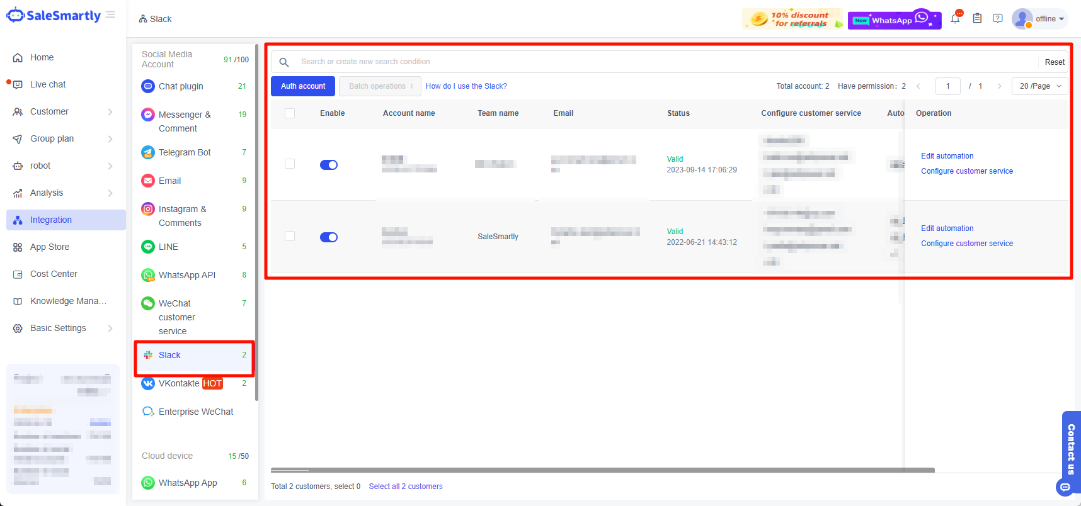Image resolution: width=1081 pixels, height=506 pixels.
Task: Click the Home icon in sidebar
Action: (18, 57)
